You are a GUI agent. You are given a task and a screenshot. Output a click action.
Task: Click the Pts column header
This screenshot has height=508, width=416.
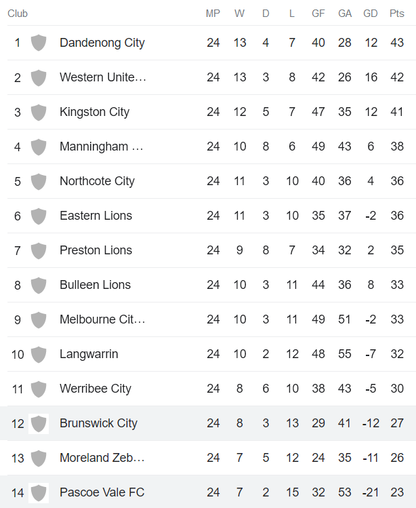click(397, 14)
